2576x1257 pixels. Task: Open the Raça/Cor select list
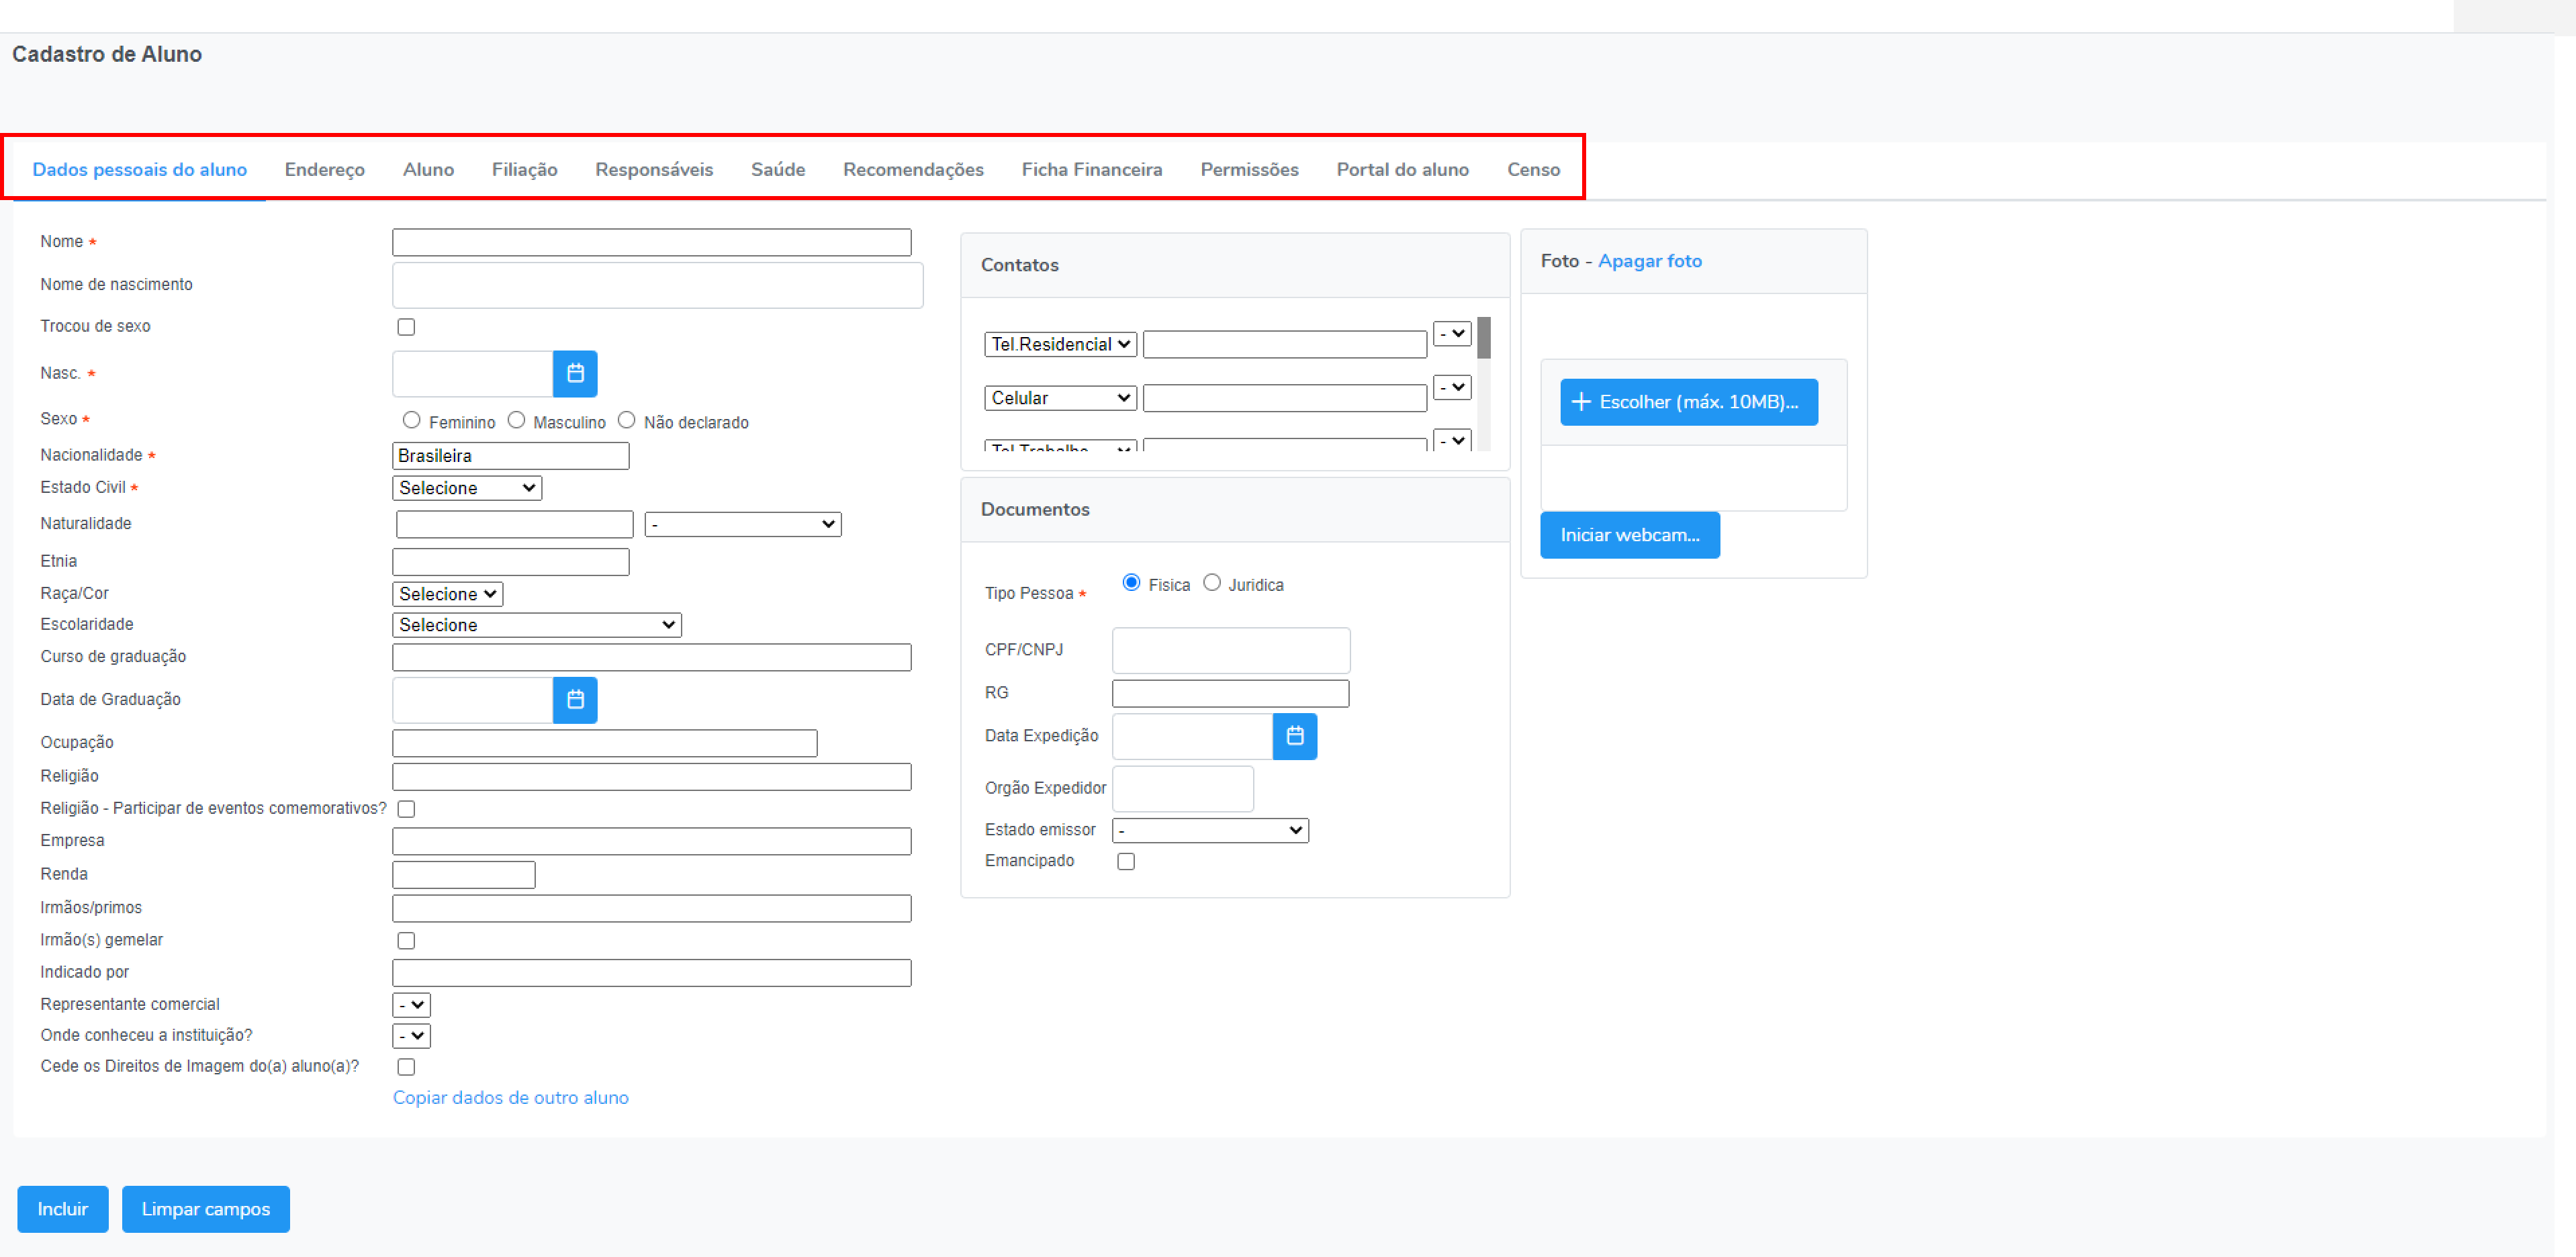(x=447, y=594)
